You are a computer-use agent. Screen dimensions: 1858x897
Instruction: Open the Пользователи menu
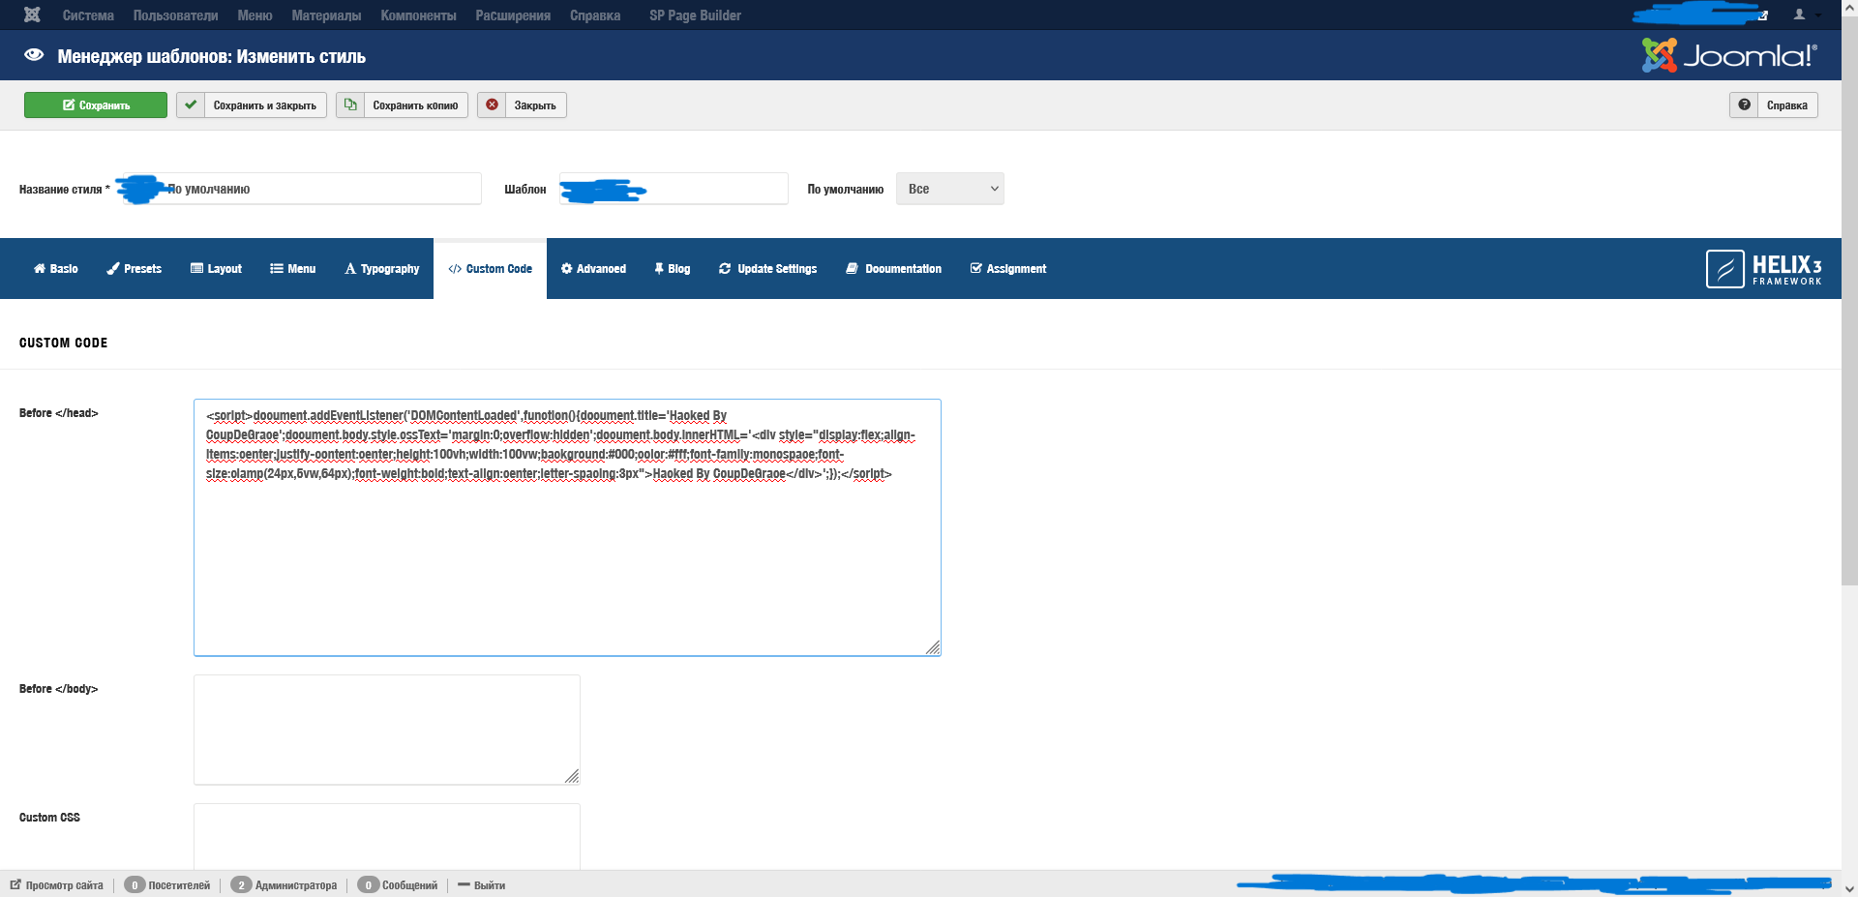[x=175, y=15]
